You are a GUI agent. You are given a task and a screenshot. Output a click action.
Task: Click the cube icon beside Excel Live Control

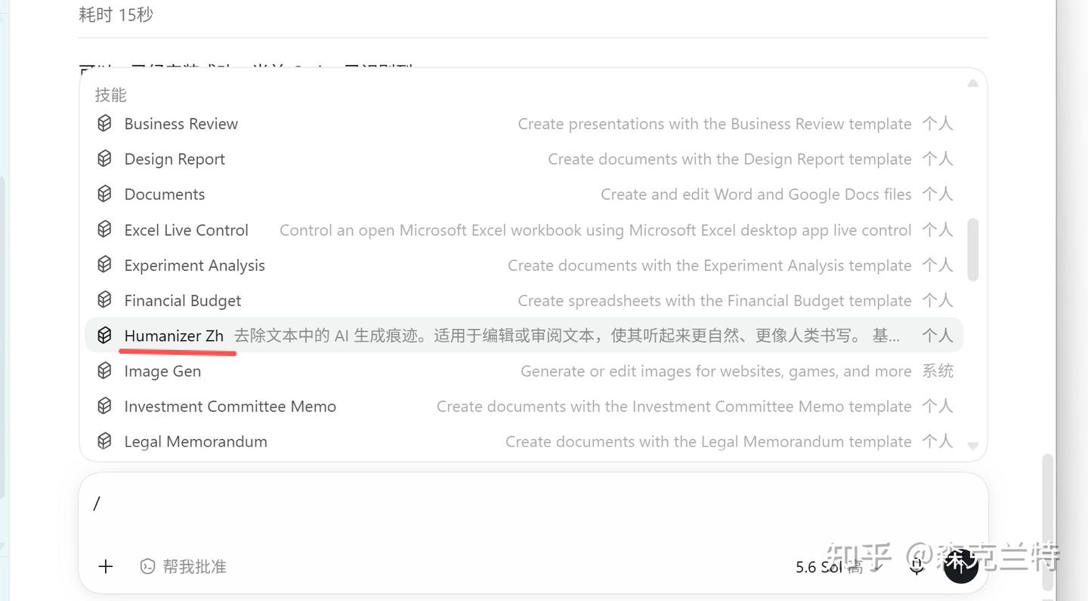coord(104,230)
